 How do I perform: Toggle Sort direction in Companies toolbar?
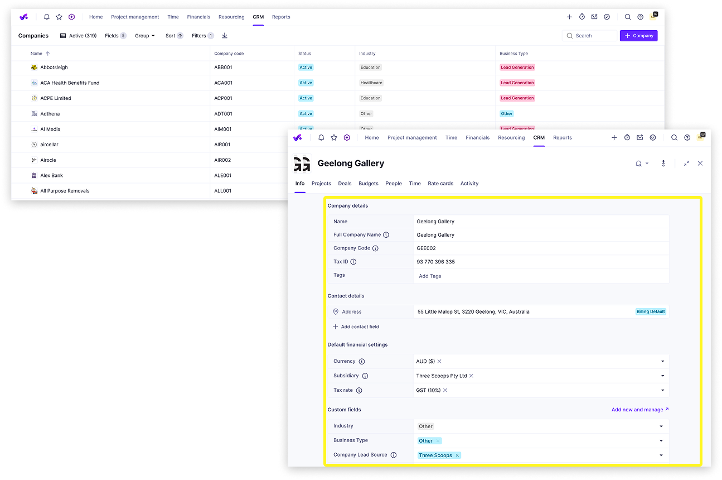175,36
